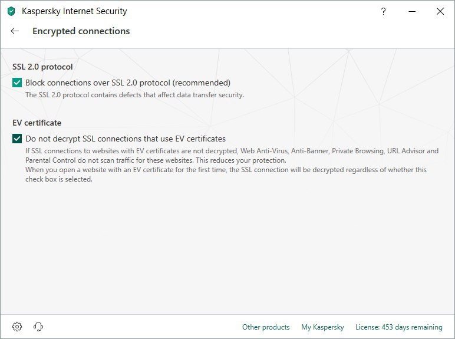Viewport: 455px width, 339px height.
Task: Click the 'Do not decrypt SSL connections' label
Action: click(x=126, y=139)
